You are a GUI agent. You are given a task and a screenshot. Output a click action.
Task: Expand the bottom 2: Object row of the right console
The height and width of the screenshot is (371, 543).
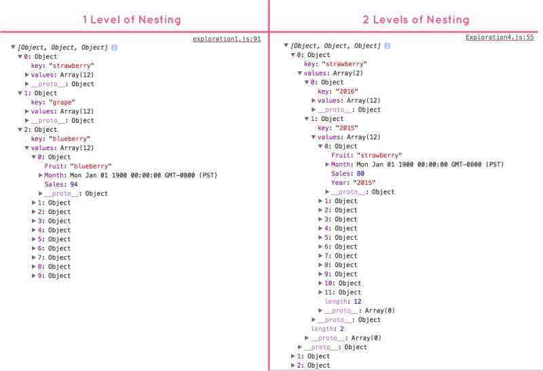(293, 365)
